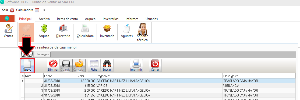Create a Nuevo expense record
300x100 pixels.
[x=27, y=65]
